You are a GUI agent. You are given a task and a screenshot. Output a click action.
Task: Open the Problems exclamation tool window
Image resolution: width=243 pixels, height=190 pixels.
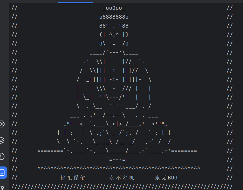click(2, 156)
